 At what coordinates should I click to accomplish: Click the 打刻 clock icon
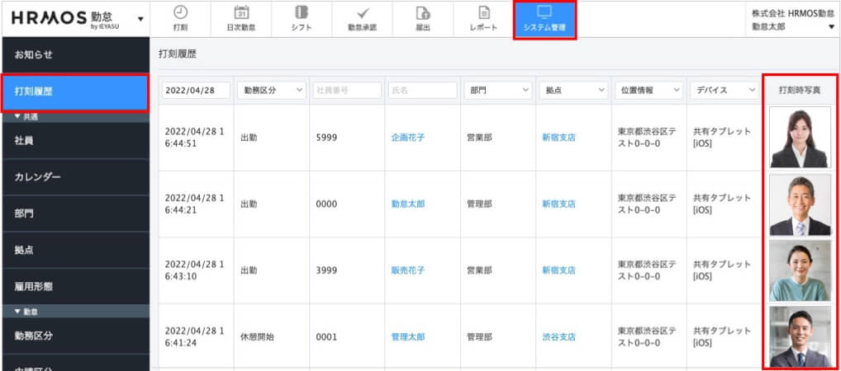point(180,12)
